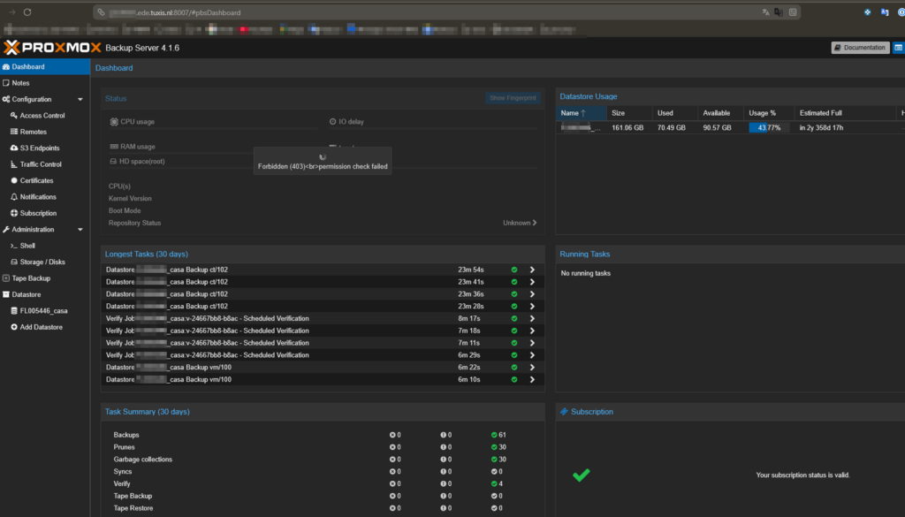Image resolution: width=905 pixels, height=517 pixels.
Task: Click the in 2y 358d 17h estimated full value
Action: tap(821, 127)
